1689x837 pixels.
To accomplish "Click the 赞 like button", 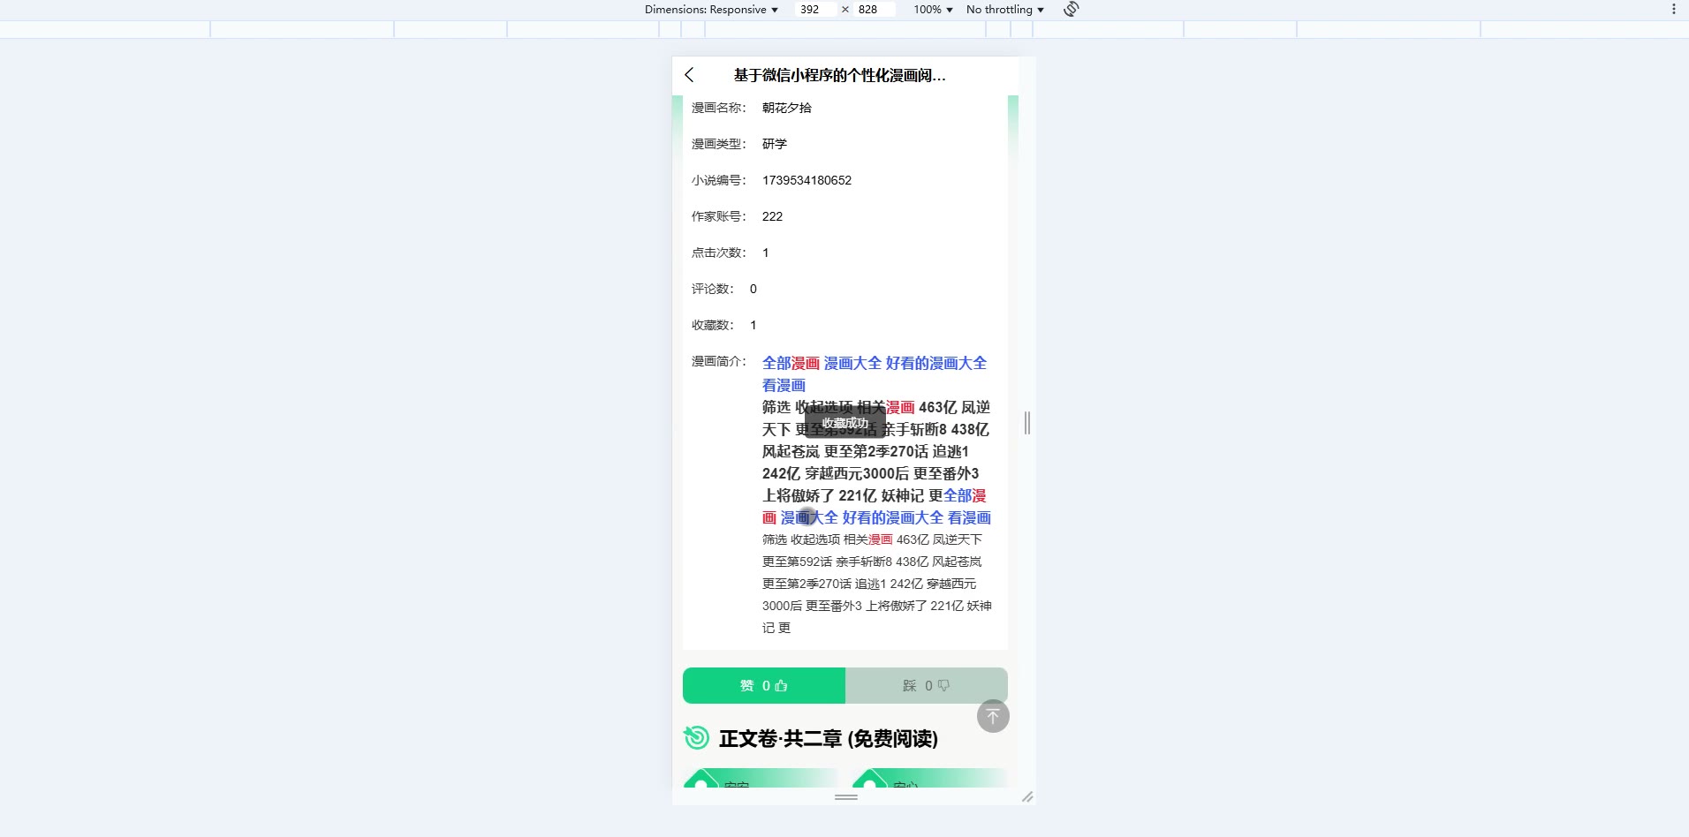I will coord(764,686).
